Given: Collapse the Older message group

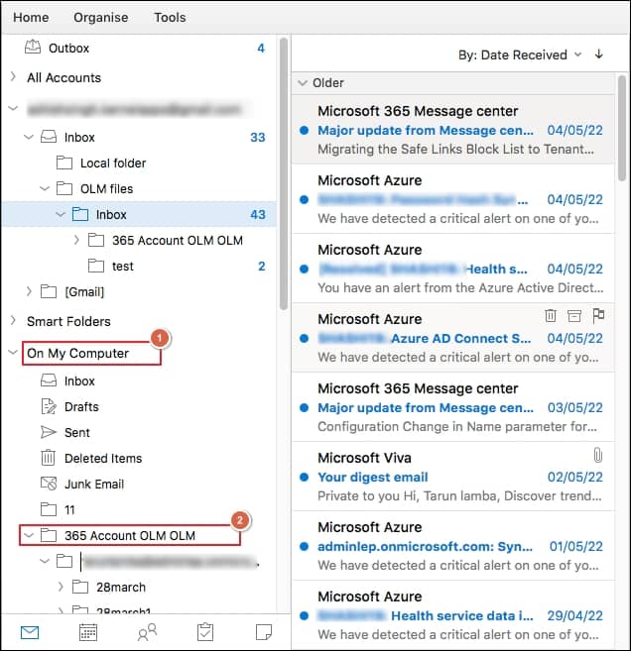Looking at the screenshot, I should click(303, 82).
